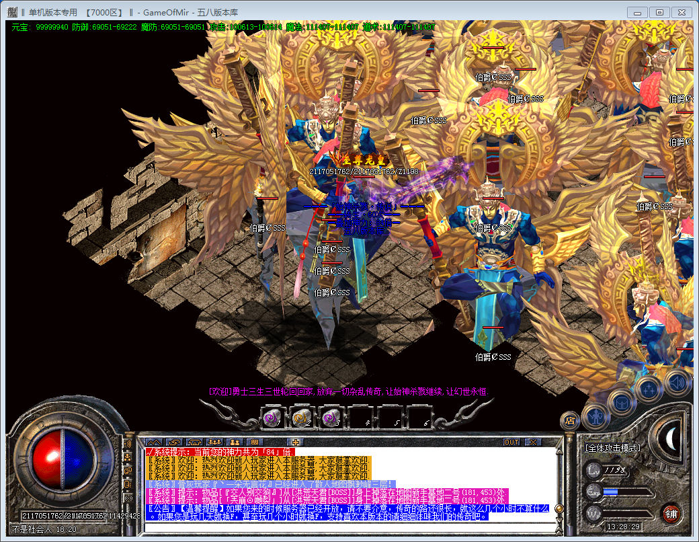Toggle the bottom chat channel filter icon
The image size is (699, 542).
[x=128, y=498]
